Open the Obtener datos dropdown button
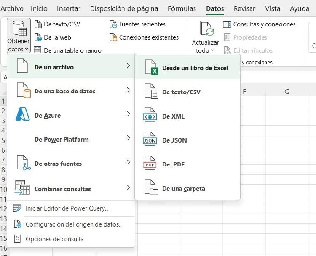Image resolution: width=316 pixels, height=256 pixels. pos(19,36)
